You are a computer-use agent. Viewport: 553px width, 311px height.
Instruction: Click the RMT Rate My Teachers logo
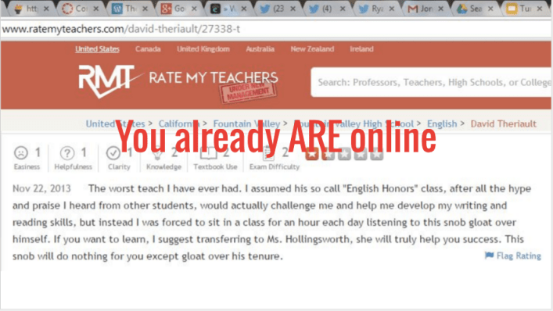pyautogui.click(x=178, y=80)
